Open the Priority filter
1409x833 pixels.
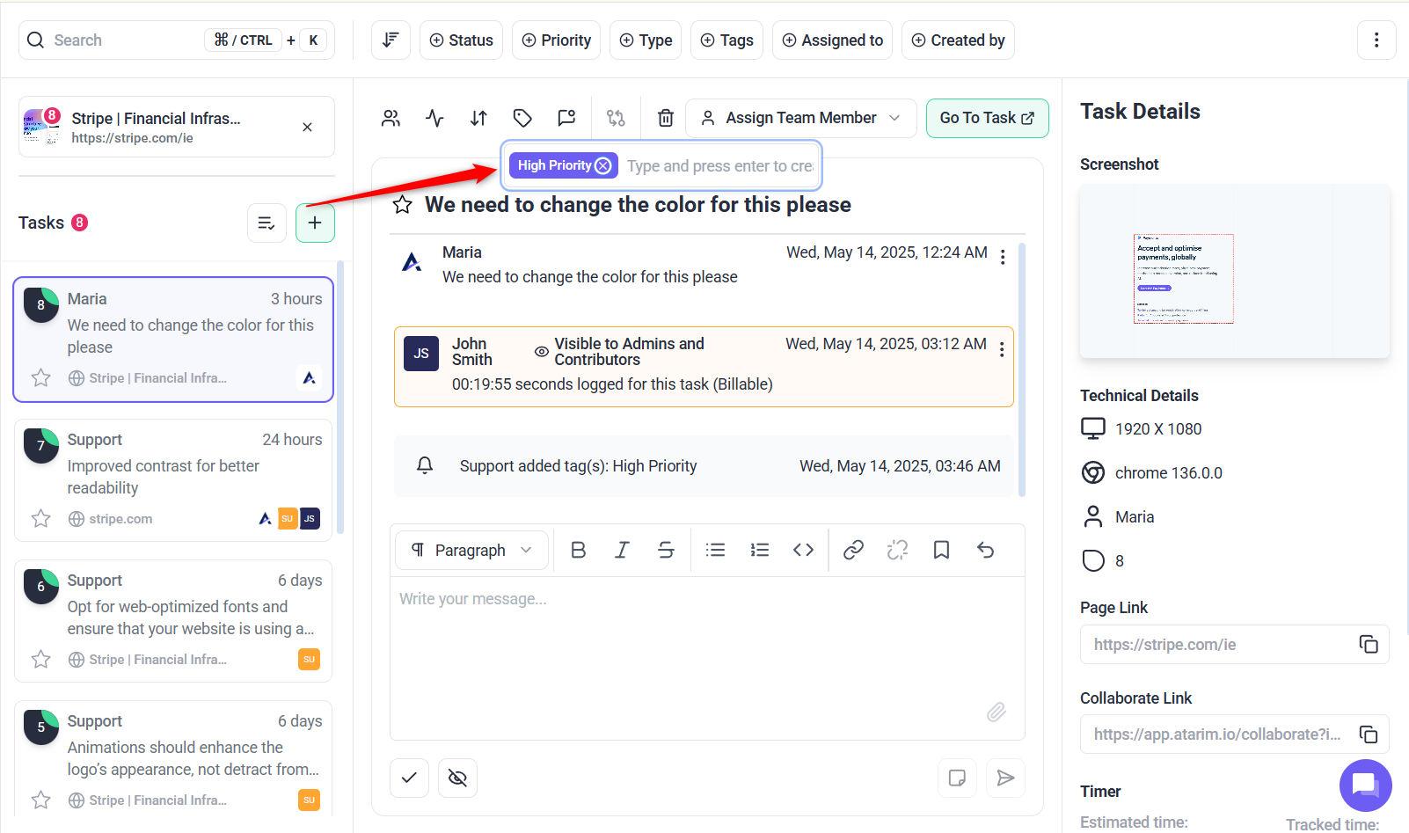[x=556, y=40]
